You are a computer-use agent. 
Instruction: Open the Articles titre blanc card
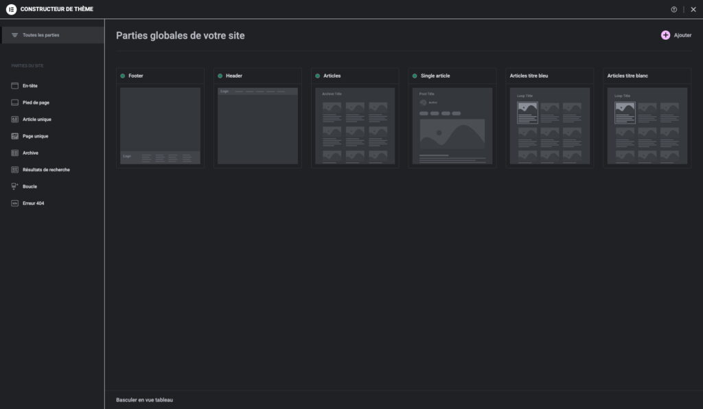pyautogui.click(x=647, y=126)
